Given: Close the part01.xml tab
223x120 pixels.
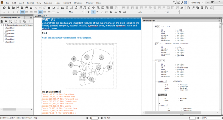Looking at the screenshot, I should [47, 16].
